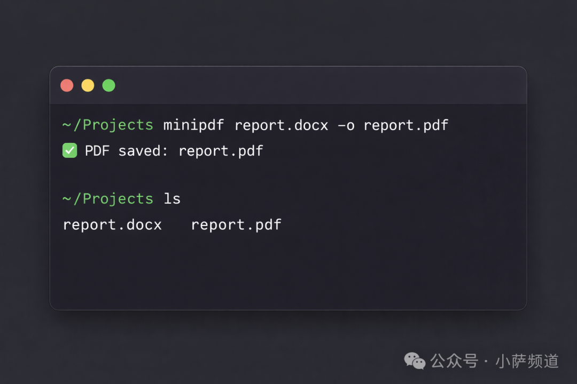Click the 公众号 watermark text
This screenshot has height=384, width=577.
pos(454,361)
